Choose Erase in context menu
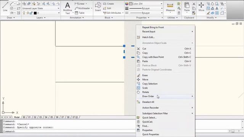This screenshot has width=244, height=137. [165, 75]
